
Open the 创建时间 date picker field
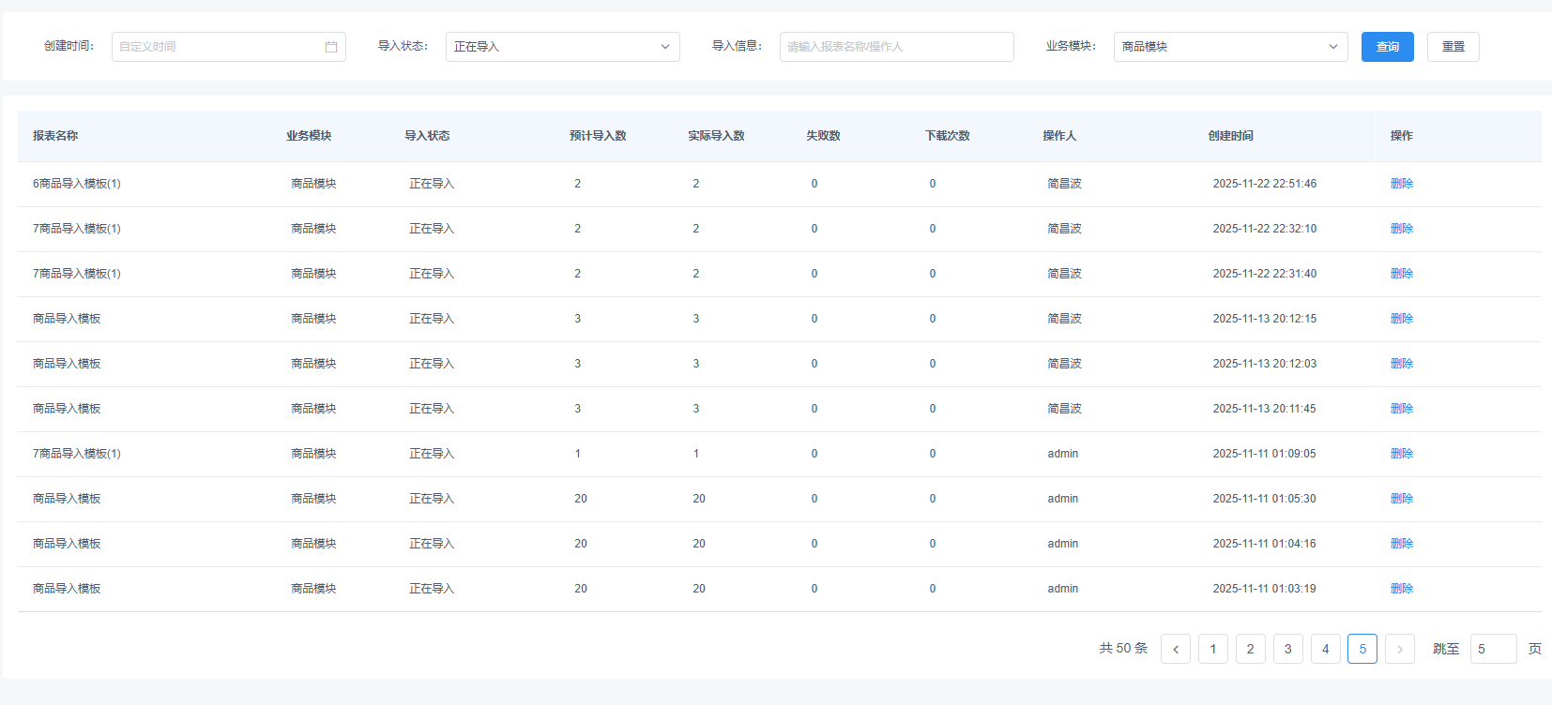(221, 47)
